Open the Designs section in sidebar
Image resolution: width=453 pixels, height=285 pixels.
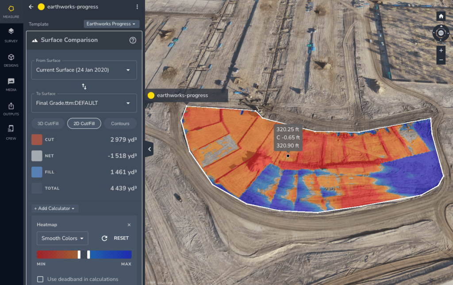coord(11,60)
